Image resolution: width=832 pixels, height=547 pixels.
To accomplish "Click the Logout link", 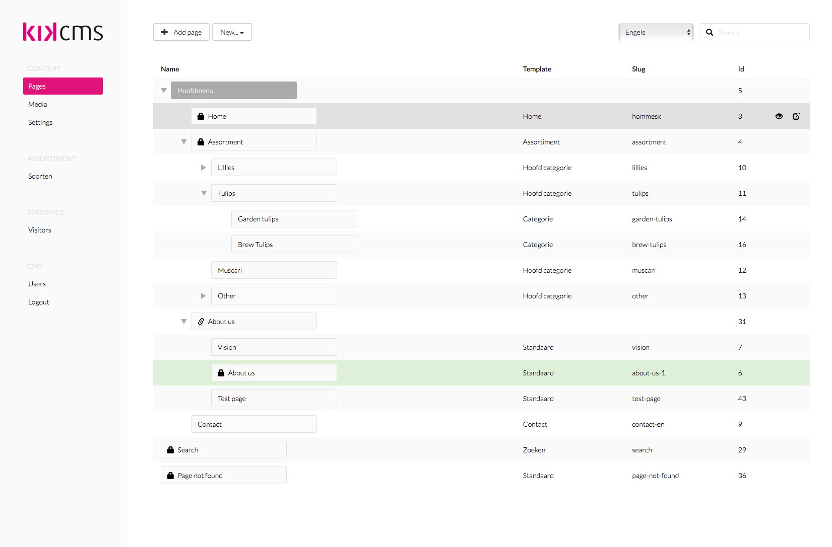I will [x=39, y=302].
